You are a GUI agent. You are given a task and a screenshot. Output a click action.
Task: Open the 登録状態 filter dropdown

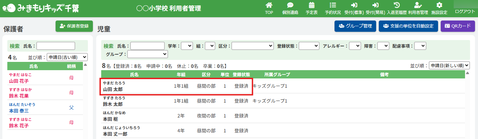pos(309,46)
